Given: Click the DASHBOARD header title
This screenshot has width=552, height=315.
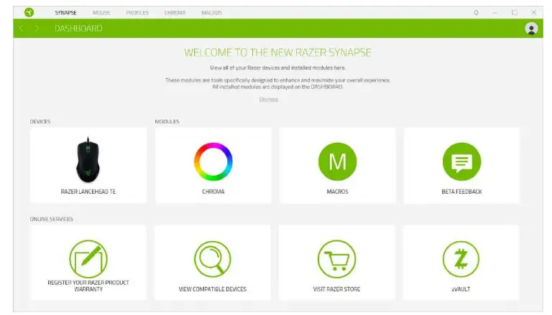Looking at the screenshot, I should (x=78, y=29).
